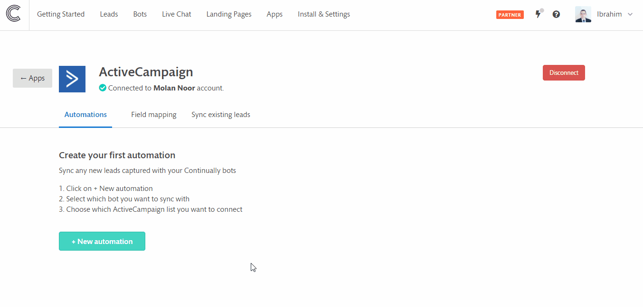The width and height of the screenshot is (643, 307).
Task: Select the Automations tab
Action: (85, 115)
